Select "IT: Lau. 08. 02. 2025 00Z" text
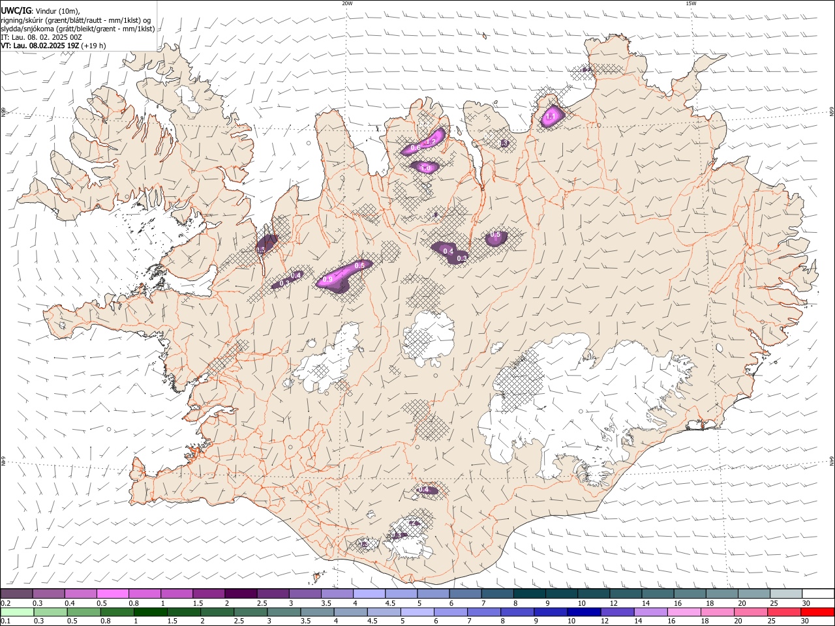The width and height of the screenshot is (835, 626). click(41, 37)
